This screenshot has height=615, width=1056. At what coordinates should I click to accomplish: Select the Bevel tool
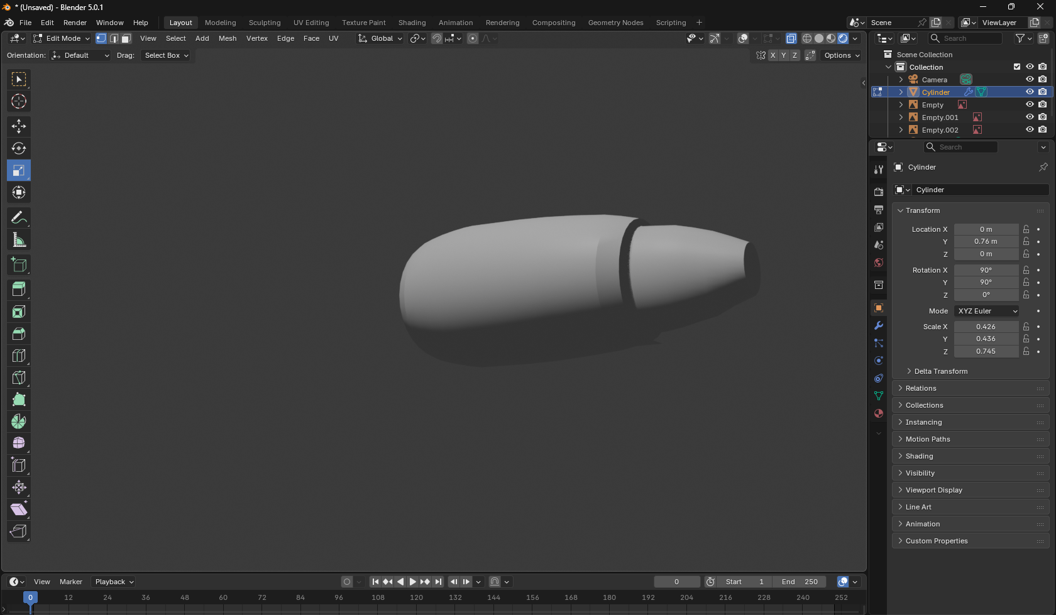(x=19, y=334)
